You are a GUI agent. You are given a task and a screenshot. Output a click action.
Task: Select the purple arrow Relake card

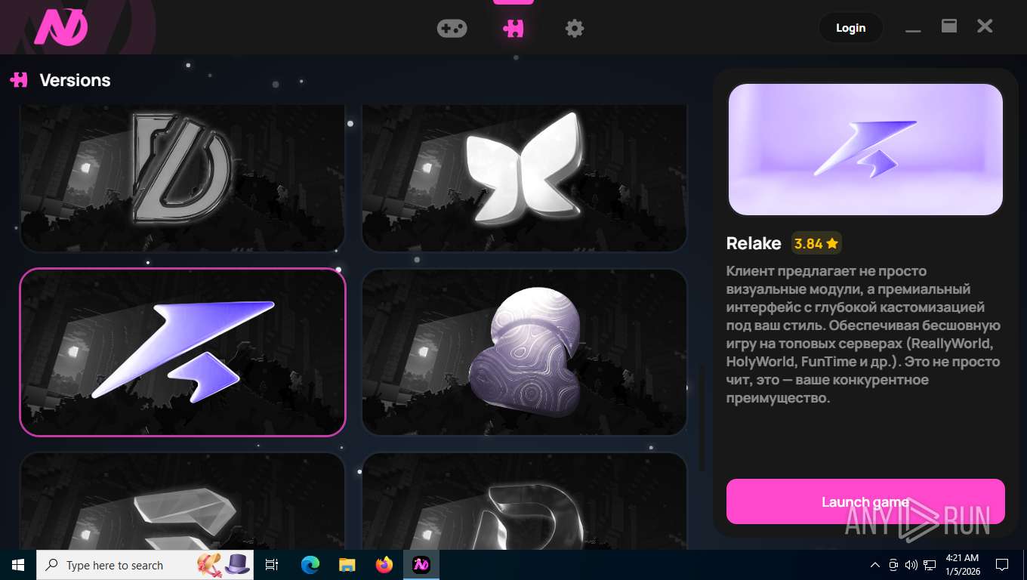pos(182,352)
